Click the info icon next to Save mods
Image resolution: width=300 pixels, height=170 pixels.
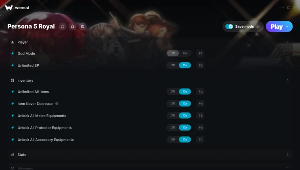[258, 26]
